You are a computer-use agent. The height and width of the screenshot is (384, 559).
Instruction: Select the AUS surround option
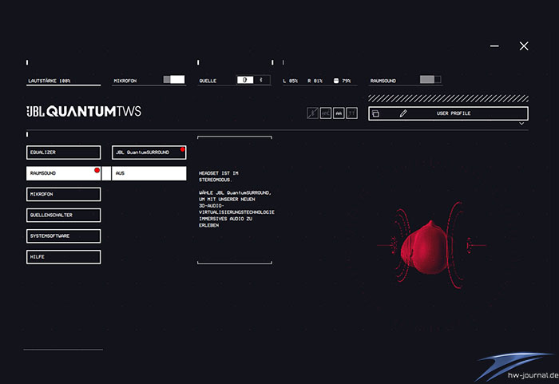(x=149, y=173)
